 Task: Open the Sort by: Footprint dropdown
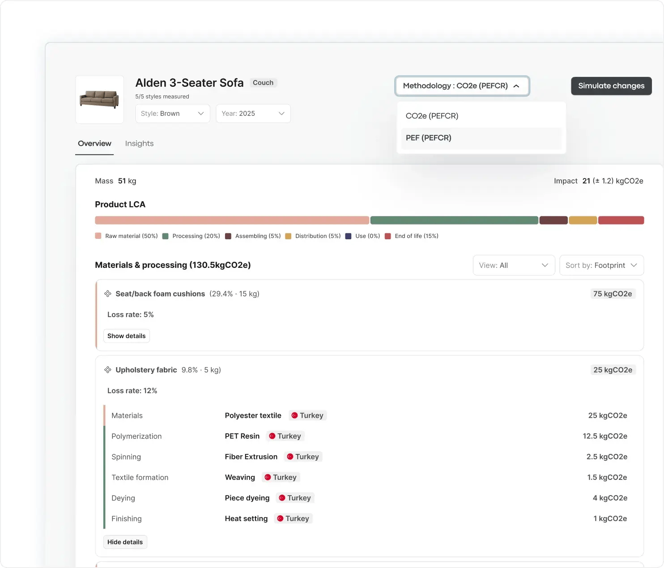click(x=601, y=265)
